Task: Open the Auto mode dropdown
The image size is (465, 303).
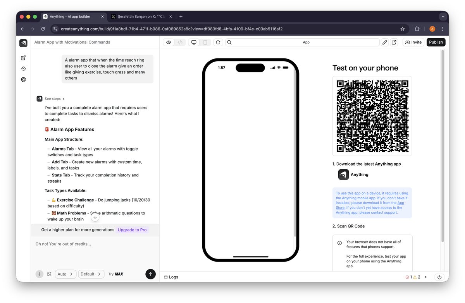Action: click(x=65, y=274)
